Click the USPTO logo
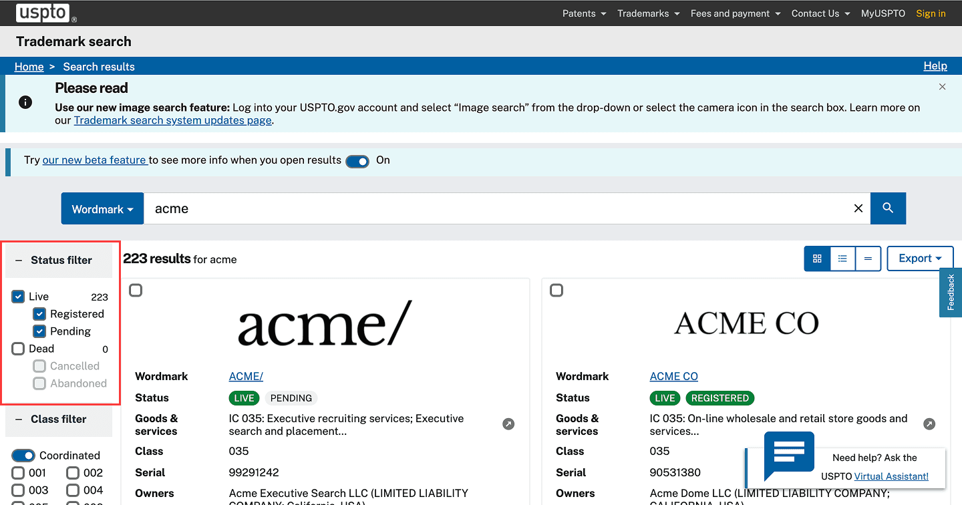The width and height of the screenshot is (962, 505). 45,12
